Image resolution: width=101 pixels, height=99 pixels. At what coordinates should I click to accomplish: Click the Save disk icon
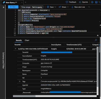tap(48, 7)
